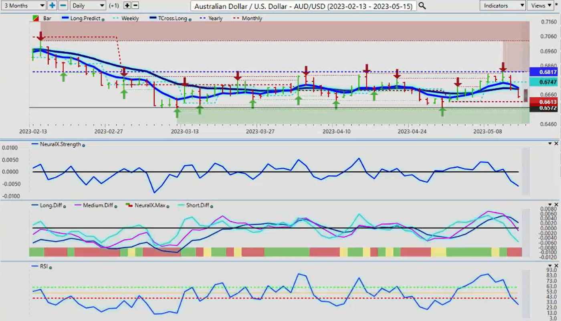
Task: Click the black minus forecast decrement button
Action: [135, 6]
